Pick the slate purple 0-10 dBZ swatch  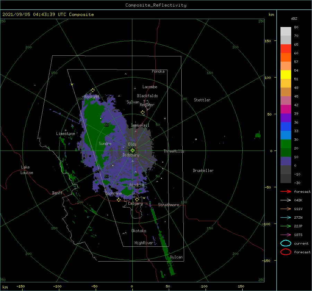(x=286, y=161)
